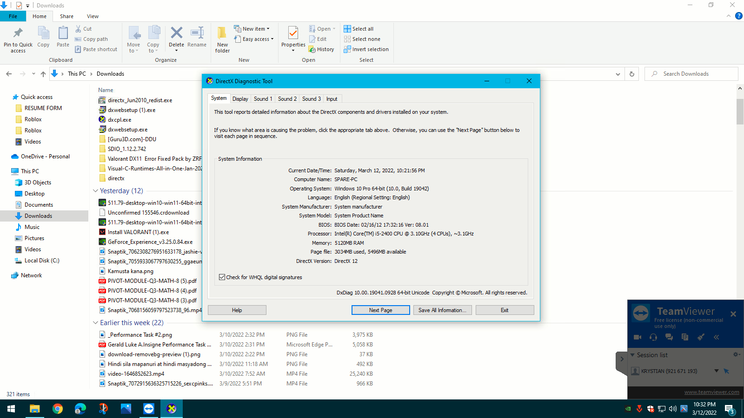Open the teamviewer.com link

pyautogui.click(x=711, y=392)
